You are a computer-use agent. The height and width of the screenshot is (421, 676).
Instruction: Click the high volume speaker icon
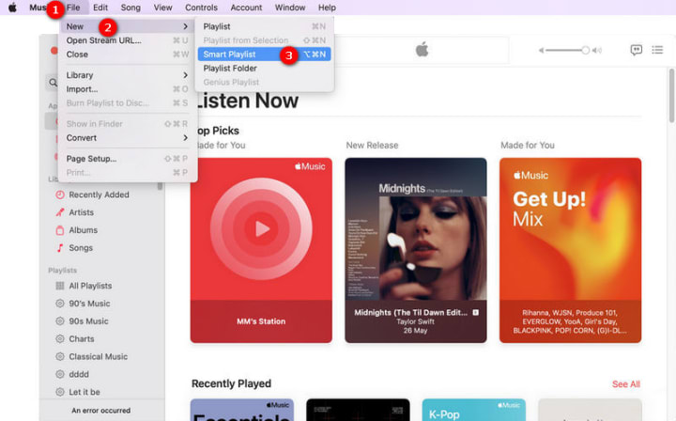(597, 51)
